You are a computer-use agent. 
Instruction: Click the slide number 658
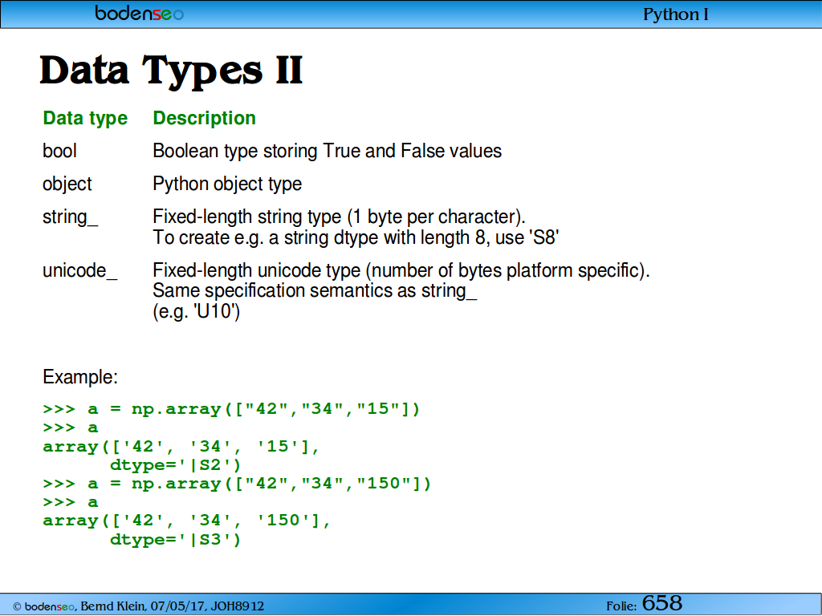(662, 603)
